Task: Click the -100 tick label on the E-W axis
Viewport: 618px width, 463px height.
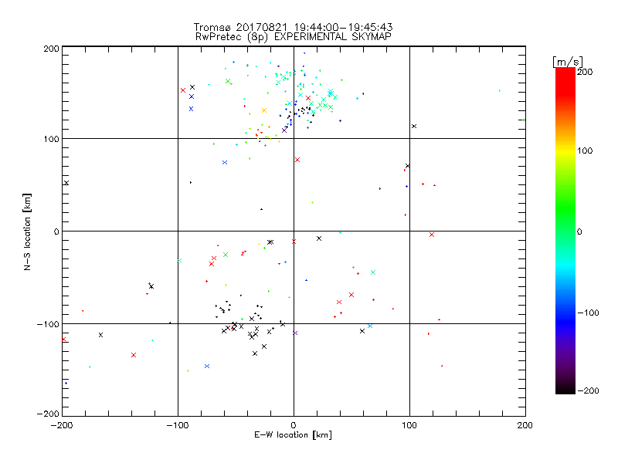Action: coord(178,425)
